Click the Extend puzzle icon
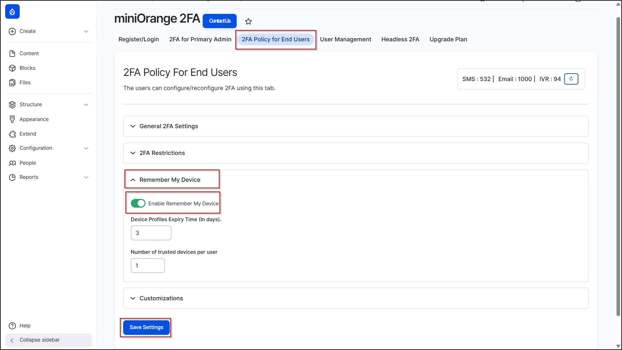 point(12,134)
